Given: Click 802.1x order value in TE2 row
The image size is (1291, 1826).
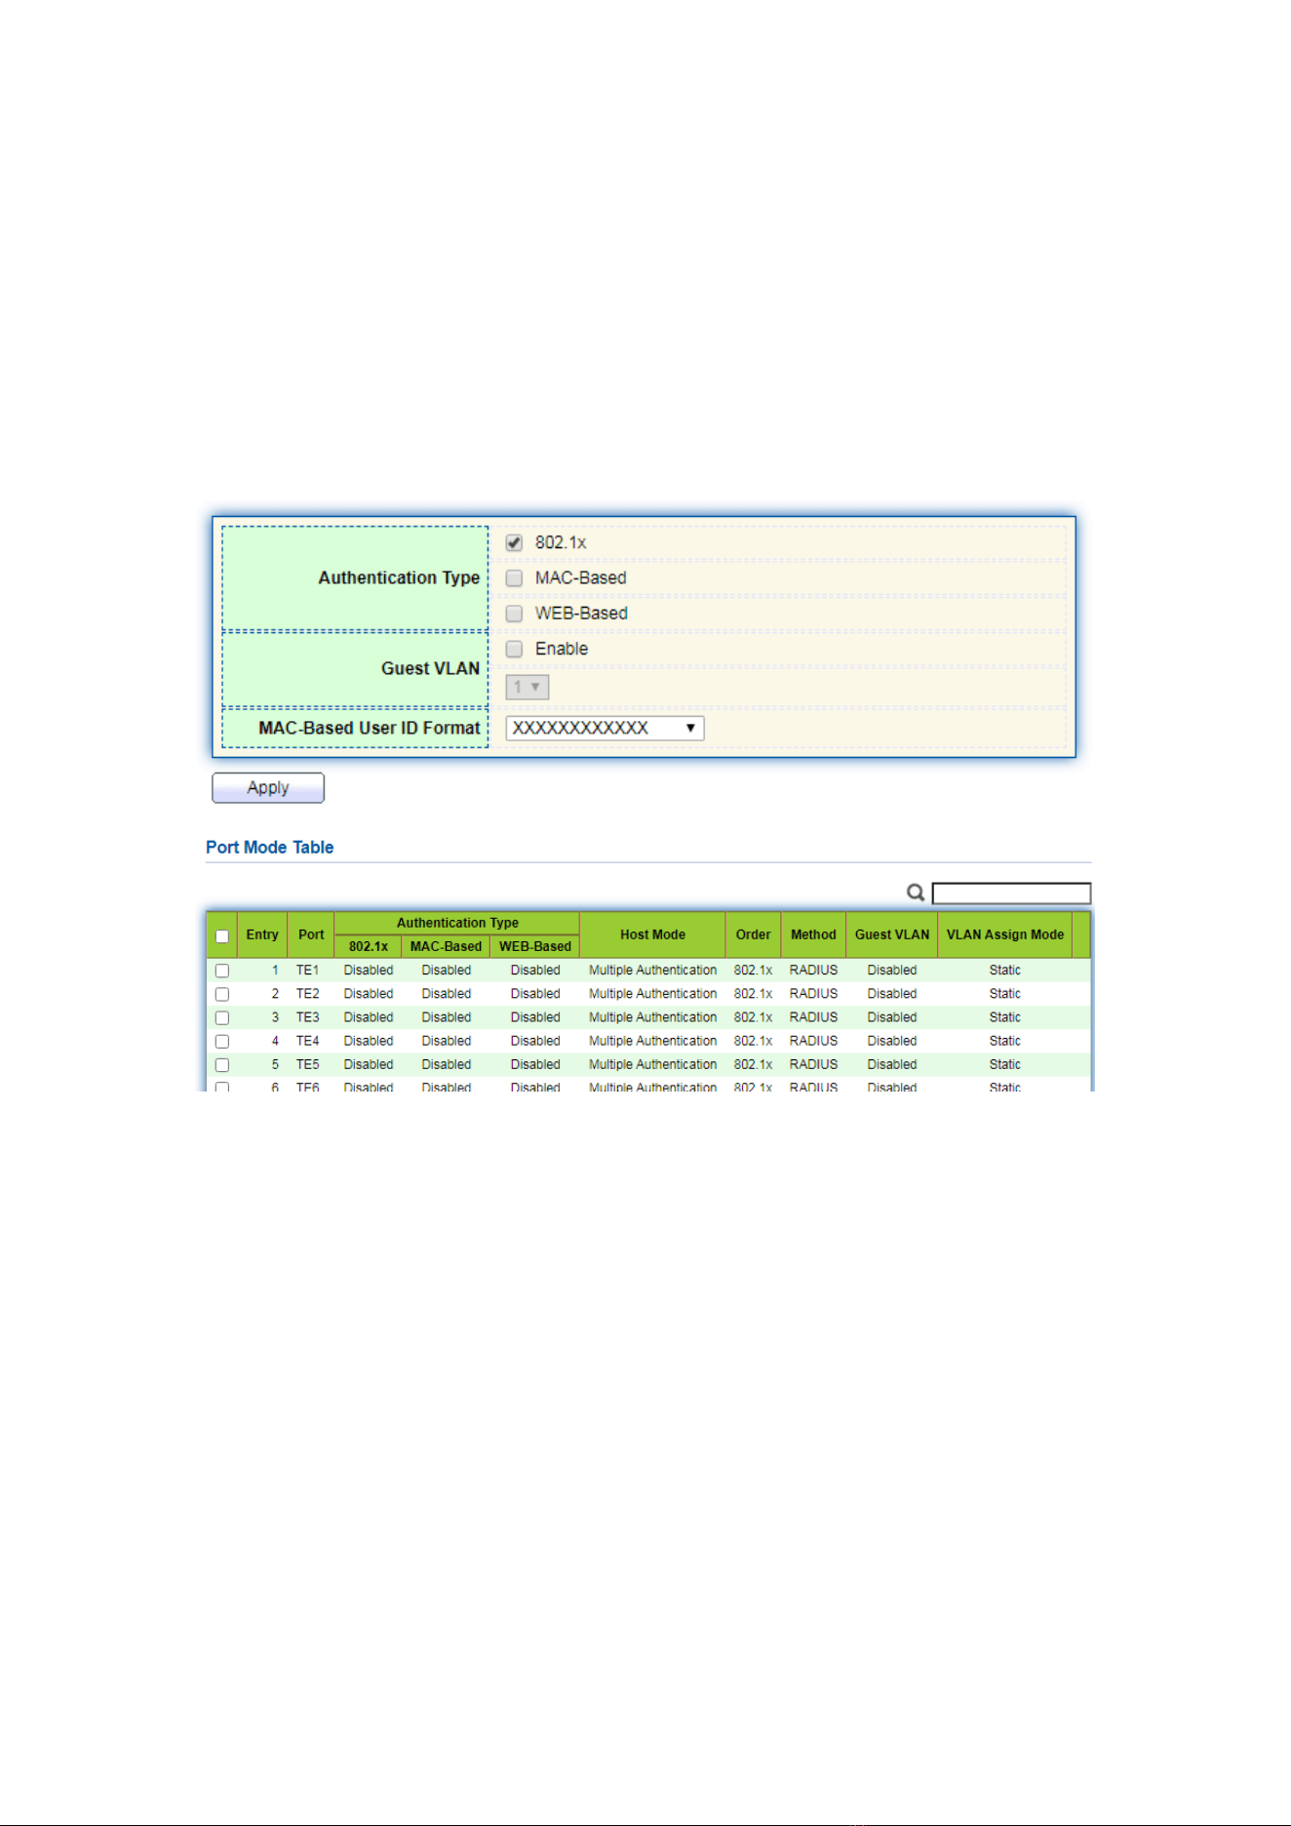Looking at the screenshot, I should 753,994.
